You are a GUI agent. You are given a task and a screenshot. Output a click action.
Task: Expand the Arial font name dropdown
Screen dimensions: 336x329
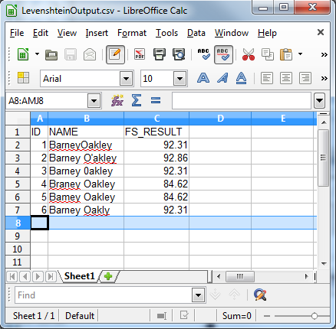[x=127, y=79]
